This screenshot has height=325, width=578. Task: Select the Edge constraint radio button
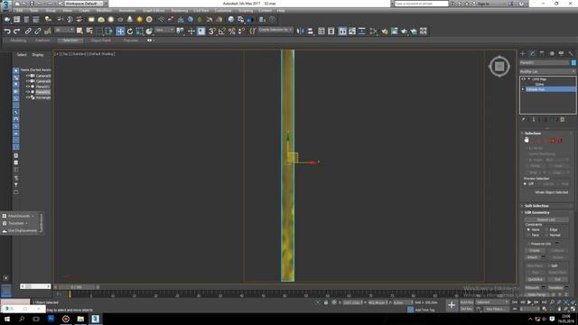coord(546,229)
